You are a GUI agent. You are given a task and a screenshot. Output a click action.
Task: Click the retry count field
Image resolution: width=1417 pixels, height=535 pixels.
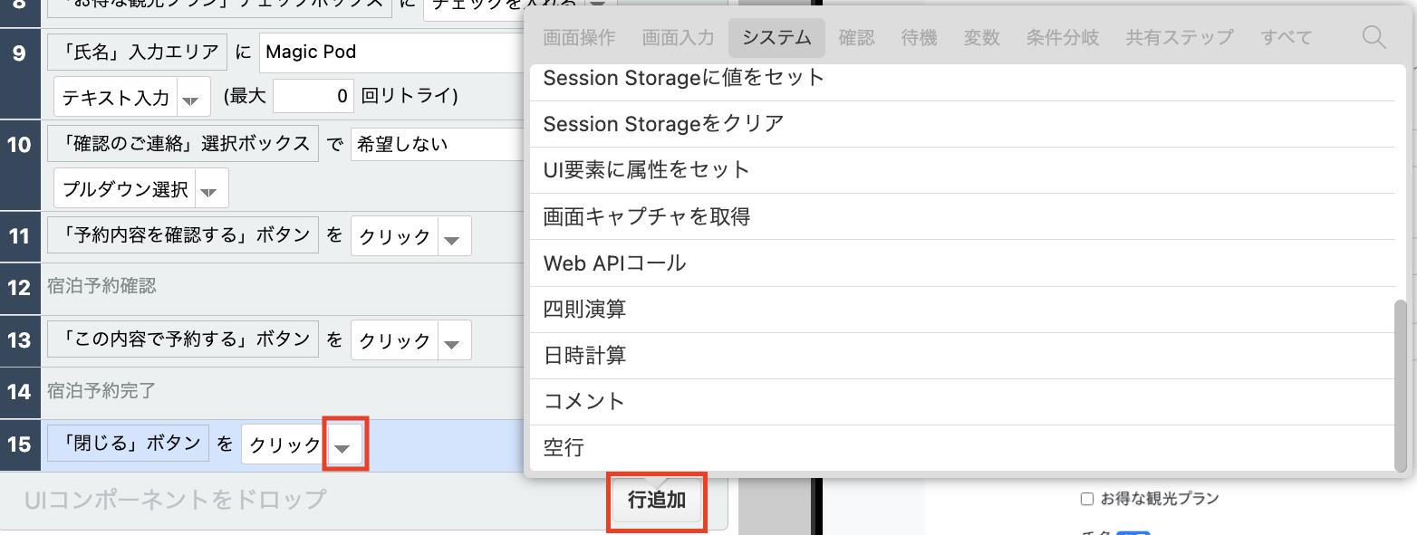(313, 96)
